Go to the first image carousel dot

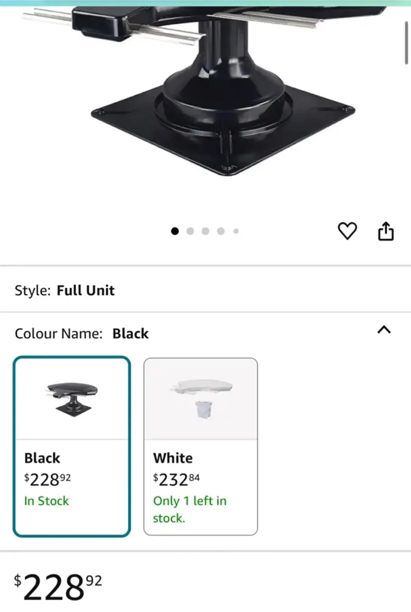pos(175,231)
